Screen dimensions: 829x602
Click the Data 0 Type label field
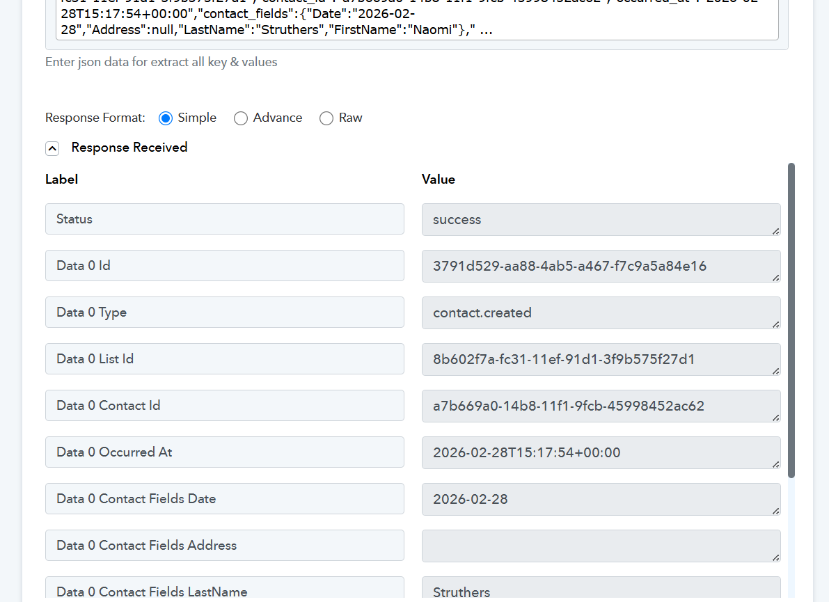(224, 312)
